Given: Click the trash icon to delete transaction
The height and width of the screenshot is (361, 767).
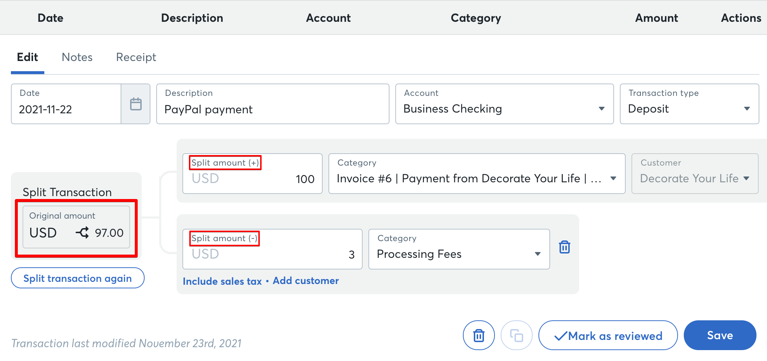Looking at the screenshot, I should point(479,335).
